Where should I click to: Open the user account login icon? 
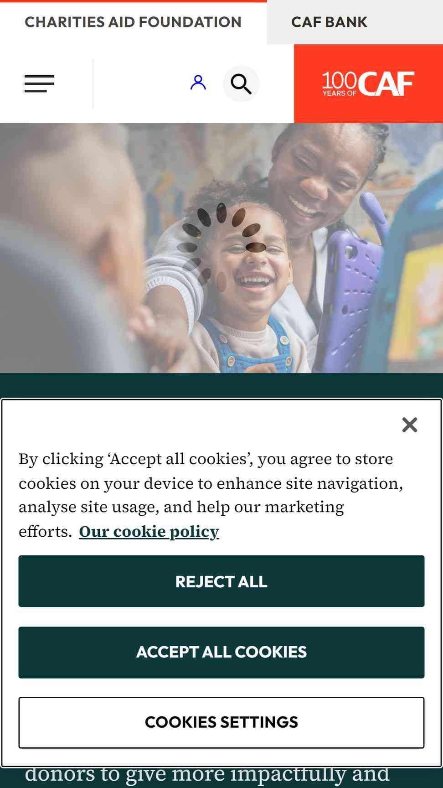198,83
